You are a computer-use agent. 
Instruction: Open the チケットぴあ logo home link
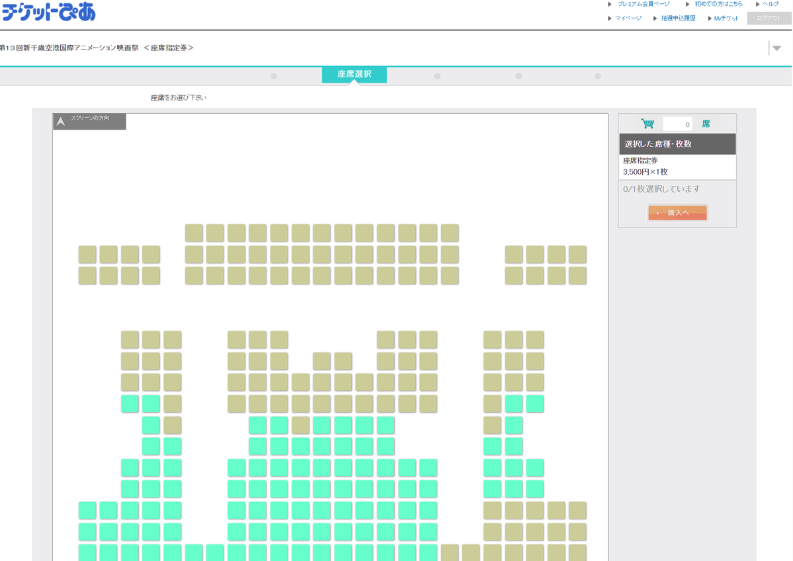[48, 11]
